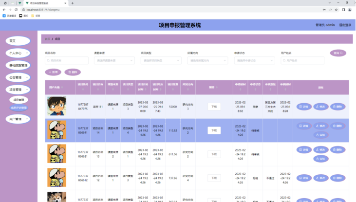Open the browser tab search chevron
This screenshot has width=356, height=202.
tap(330, 3)
